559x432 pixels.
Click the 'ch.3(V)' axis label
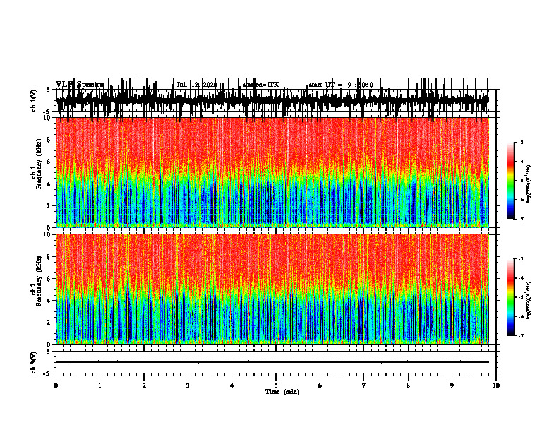(x=34, y=363)
